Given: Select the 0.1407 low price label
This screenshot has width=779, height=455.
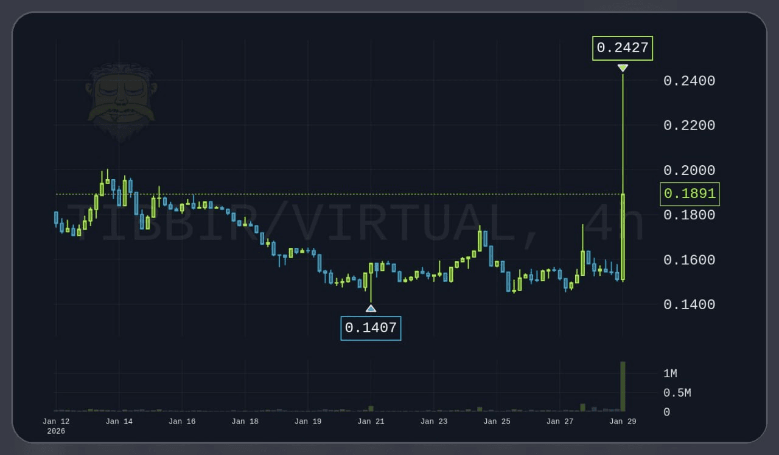Looking at the screenshot, I should [371, 328].
